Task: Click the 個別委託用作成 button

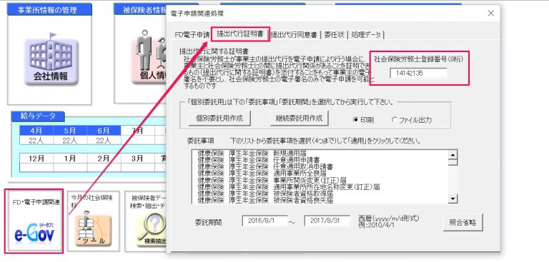Action: point(220,118)
